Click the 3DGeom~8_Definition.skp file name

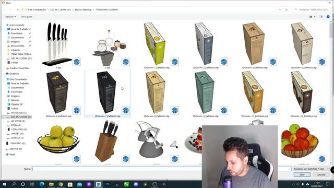pos(157,116)
